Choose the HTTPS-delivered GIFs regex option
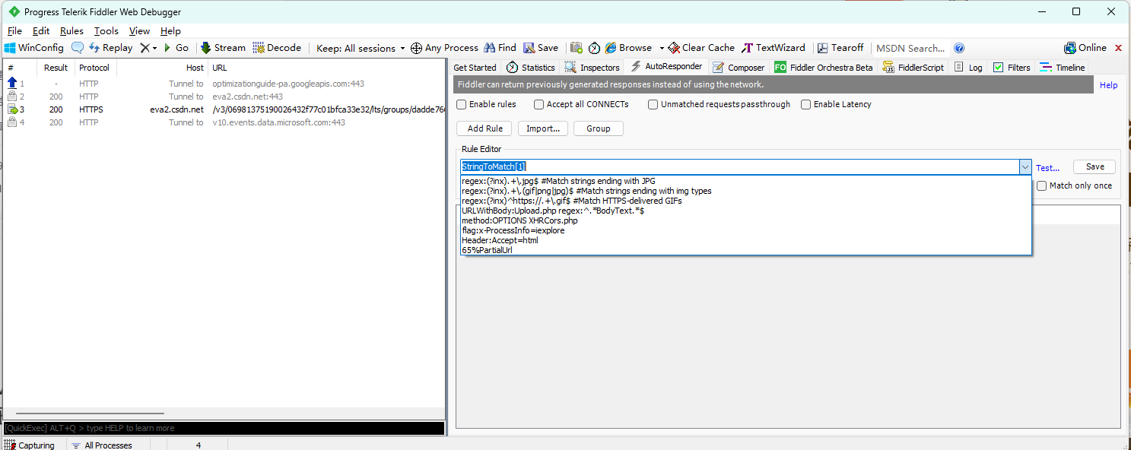The image size is (1131, 450). click(x=745, y=201)
